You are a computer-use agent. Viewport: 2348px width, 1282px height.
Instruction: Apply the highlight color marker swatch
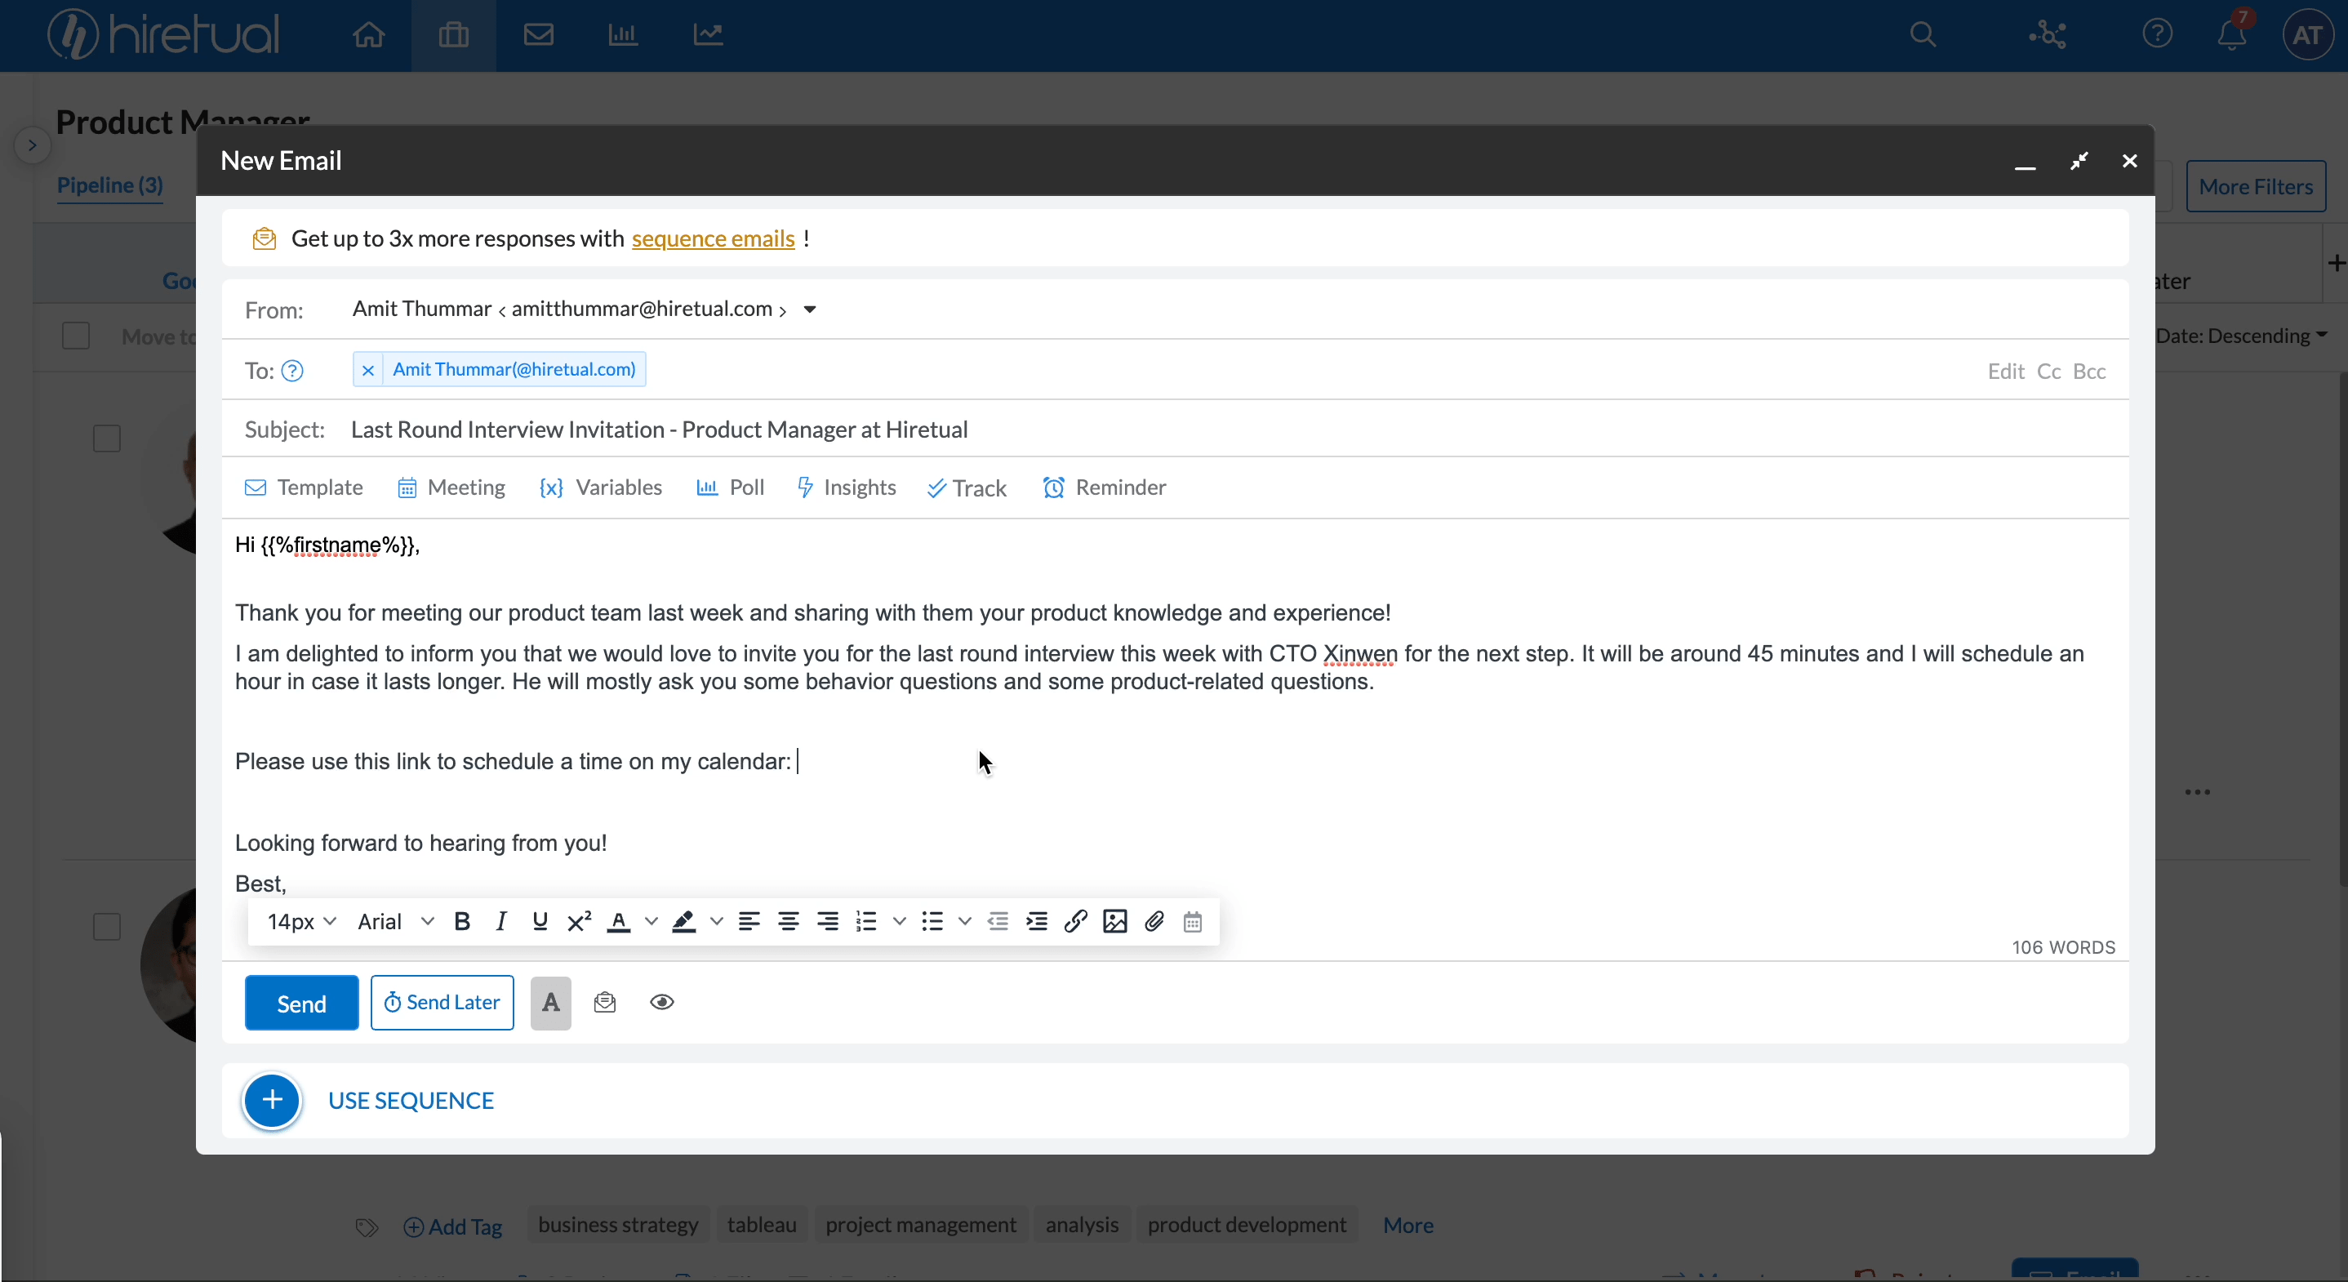pyautogui.click(x=683, y=921)
